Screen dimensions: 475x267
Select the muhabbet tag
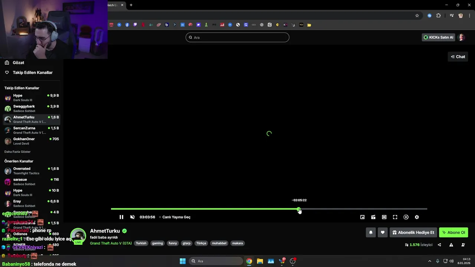pos(219,243)
